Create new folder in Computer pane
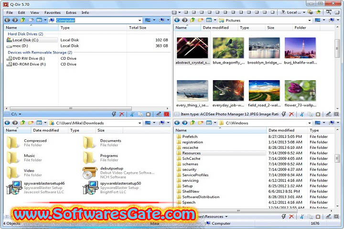Viewport: 344px width, 229px height. pyautogui.click(x=31, y=20)
